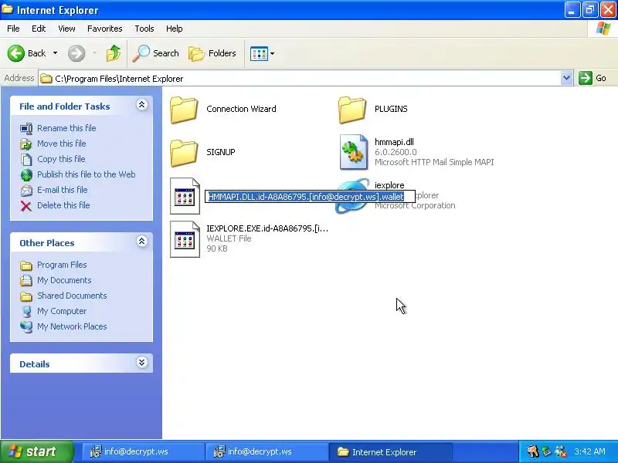Go to My Computer in Other Places
Viewport: 618px width, 463px height.
[62, 311]
